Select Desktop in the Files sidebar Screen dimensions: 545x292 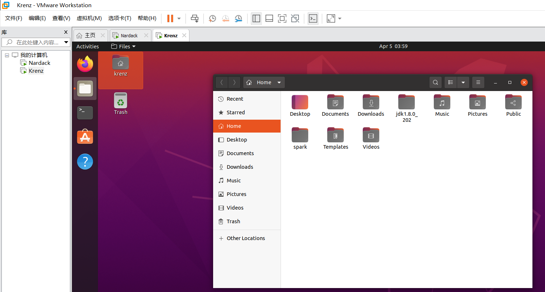(x=247, y=140)
